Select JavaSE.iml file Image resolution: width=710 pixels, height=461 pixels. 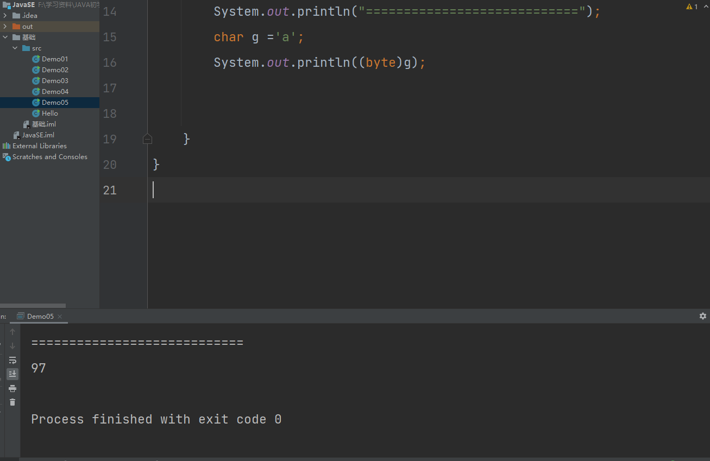(38, 135)
